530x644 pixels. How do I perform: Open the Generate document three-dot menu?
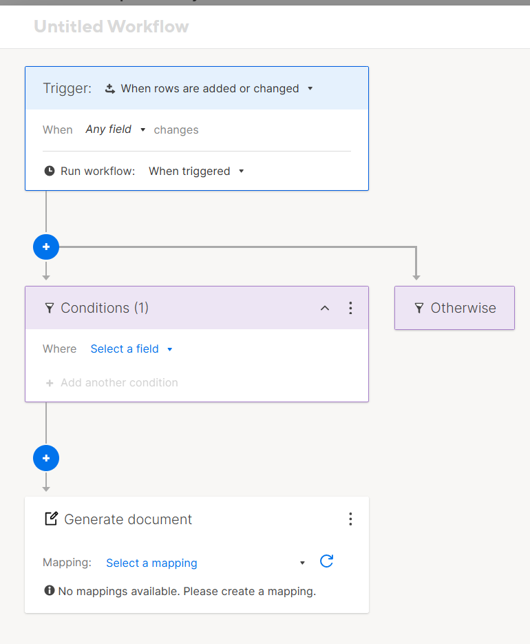[x=350, y=519]
